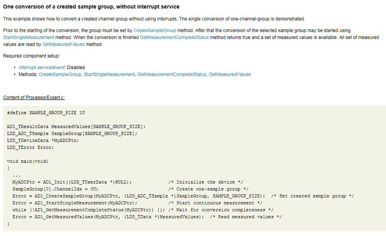386x236 pixels.
Task: Open StartSingleMeasurement in the Methods bullet list
Action: (x=109, y=74)
